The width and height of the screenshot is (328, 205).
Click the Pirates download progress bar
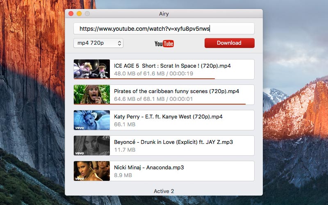(x=159, y=104)
